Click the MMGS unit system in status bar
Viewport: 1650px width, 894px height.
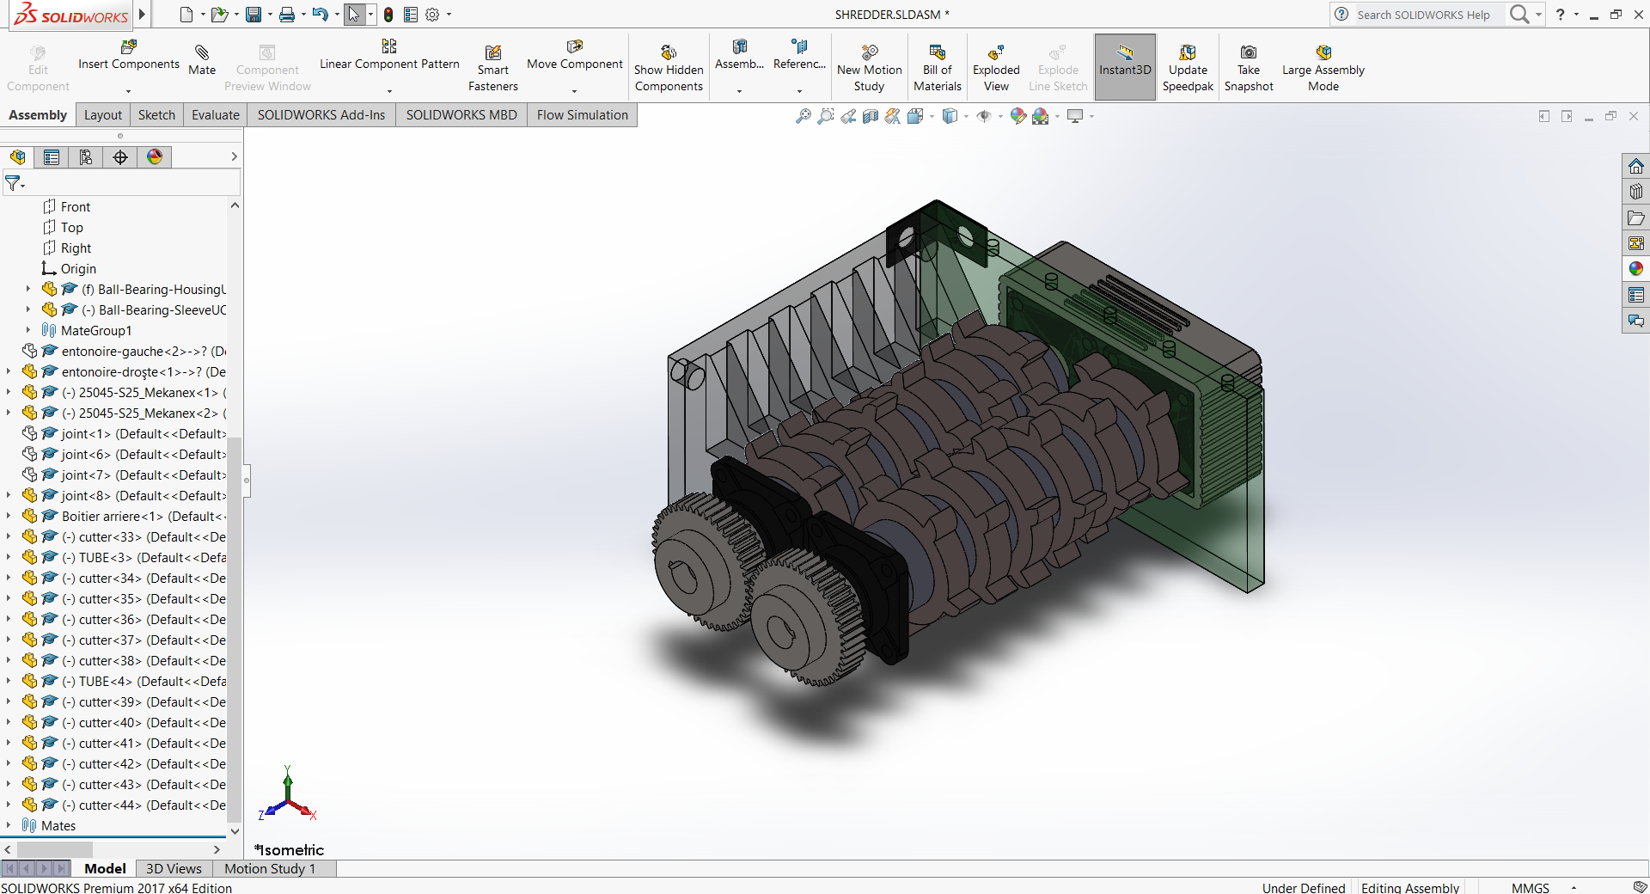point(1531,887)
